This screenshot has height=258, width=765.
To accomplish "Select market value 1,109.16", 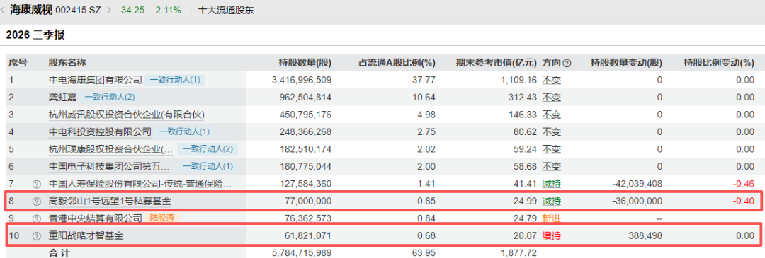I will coord(520,80).
